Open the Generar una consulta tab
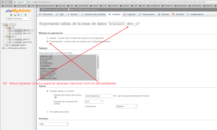The width and height of the screenshot is (217, 130). pyautogui.click(x=93, y=14)
